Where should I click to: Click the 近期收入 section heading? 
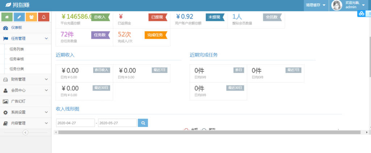tap(65, 55)
